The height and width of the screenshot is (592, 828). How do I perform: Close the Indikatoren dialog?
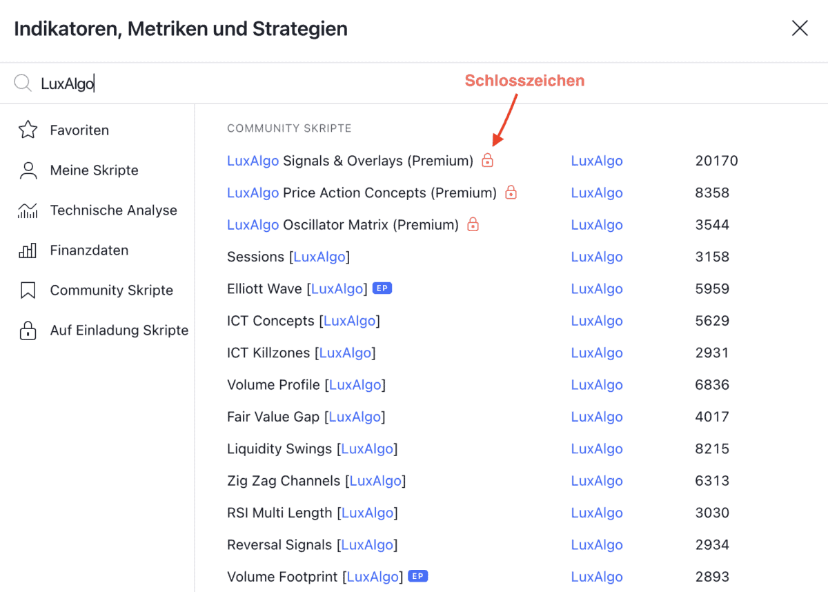799,28
